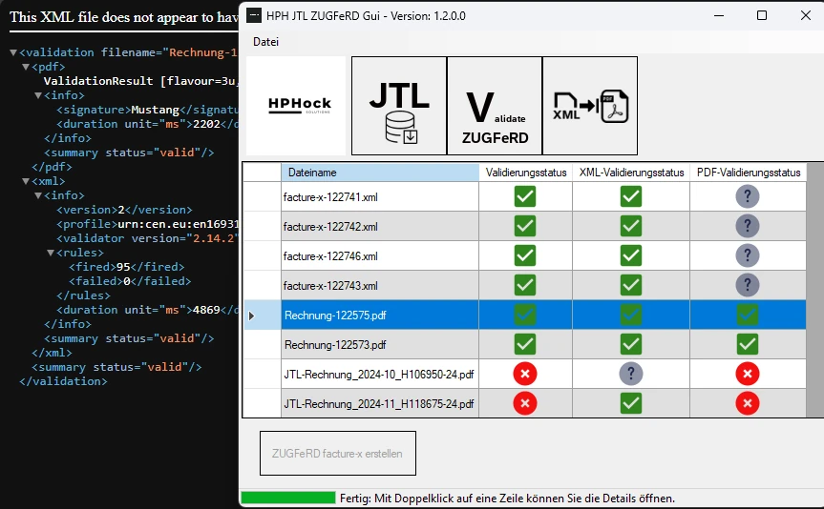Click PDF status question mark for facture-x-122742.xml
Image resolution: width=824 pixels, height=509 pixels.
748,226
